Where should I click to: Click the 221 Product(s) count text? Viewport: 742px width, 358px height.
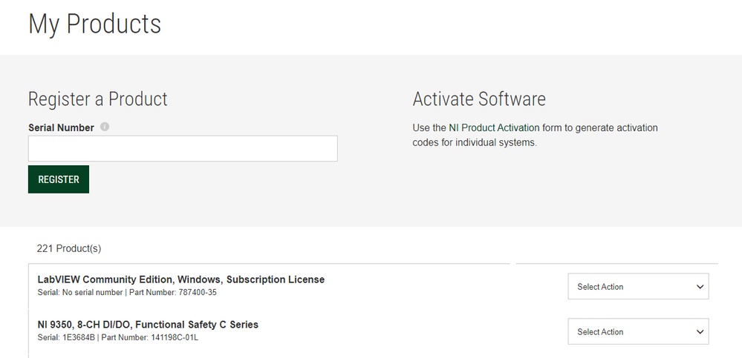coord(68,248)
